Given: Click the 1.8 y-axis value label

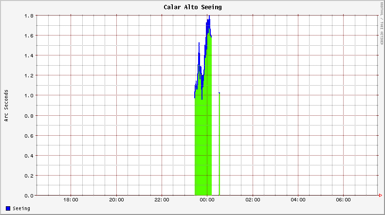Looking at the screenshot, I should tap(28, 16).
